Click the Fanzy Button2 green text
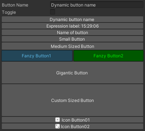The width and height of the screenshot is (145, 131). tap(108, 56)
